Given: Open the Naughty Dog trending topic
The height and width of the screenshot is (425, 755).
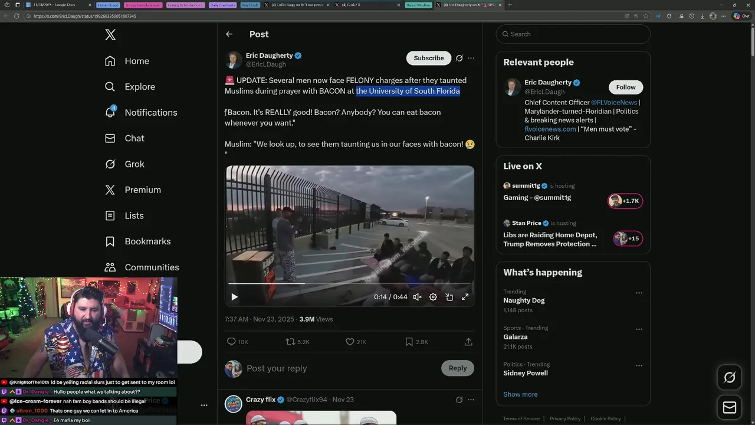Looking at the screenshot, I should click(x=524, y=300).
